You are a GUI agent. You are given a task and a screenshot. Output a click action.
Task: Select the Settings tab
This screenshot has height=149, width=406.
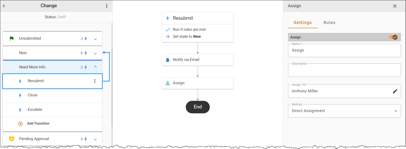click(303, 23)
